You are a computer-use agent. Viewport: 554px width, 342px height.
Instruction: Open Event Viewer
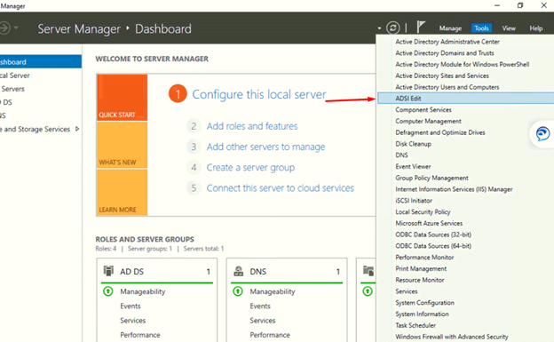tap(413, 166)
